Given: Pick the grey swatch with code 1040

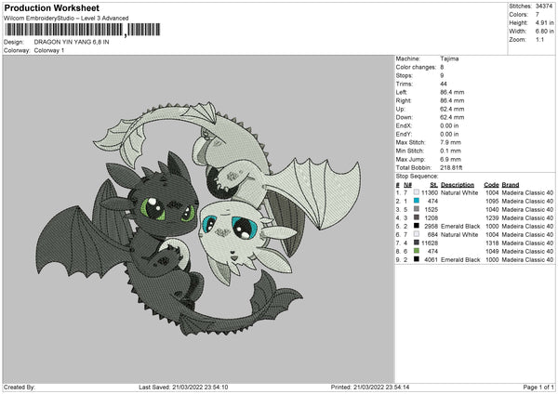Looking at the screenshot, I should coord(417,209).
